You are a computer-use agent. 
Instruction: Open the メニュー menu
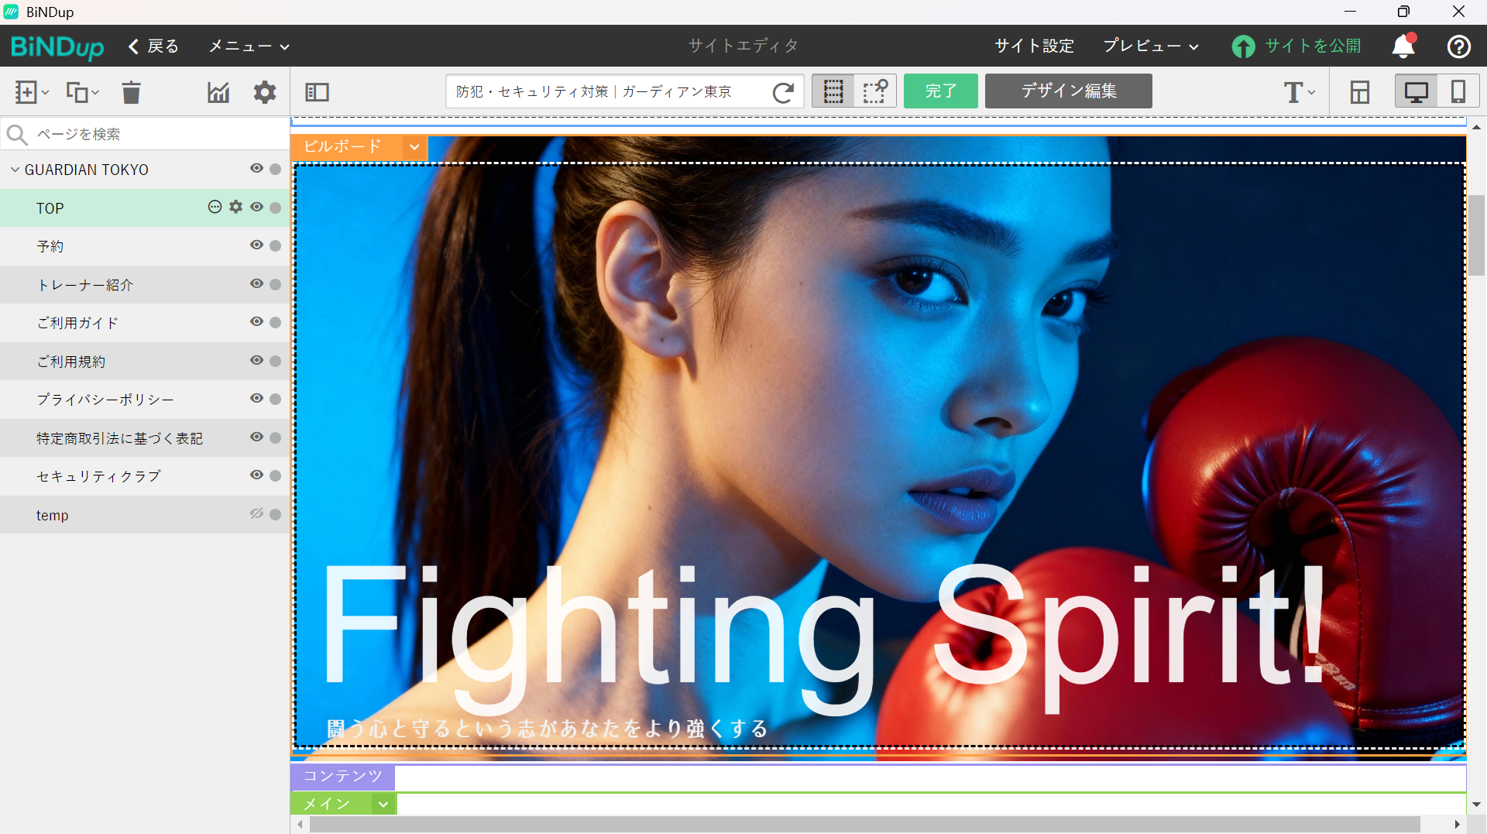pos(249,46)
